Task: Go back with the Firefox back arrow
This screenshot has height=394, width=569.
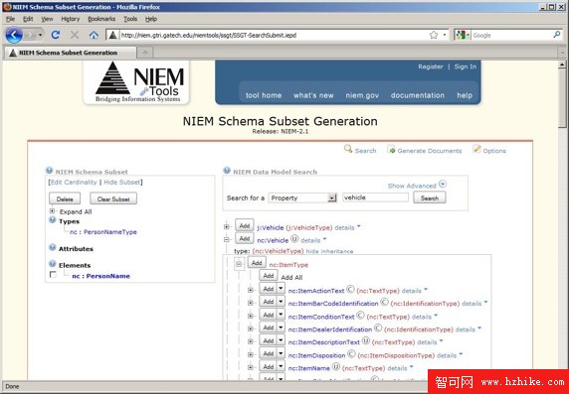Action: (x=14, y=35)
